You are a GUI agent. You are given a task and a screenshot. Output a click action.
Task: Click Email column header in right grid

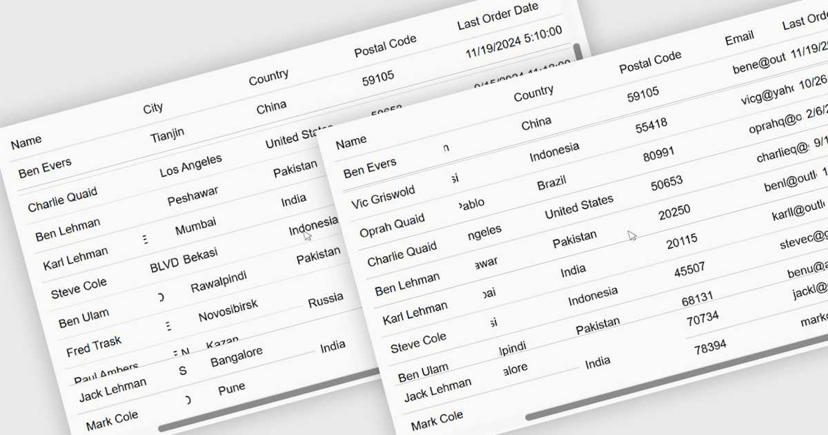click(x=740, y=39)
